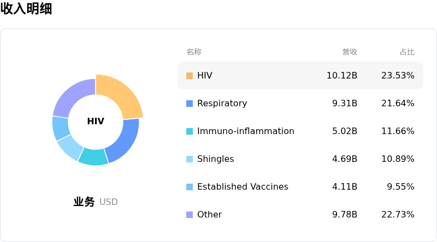Select the Shingles row label
Viewport: 437px width, 242px height.
[215, 159]
